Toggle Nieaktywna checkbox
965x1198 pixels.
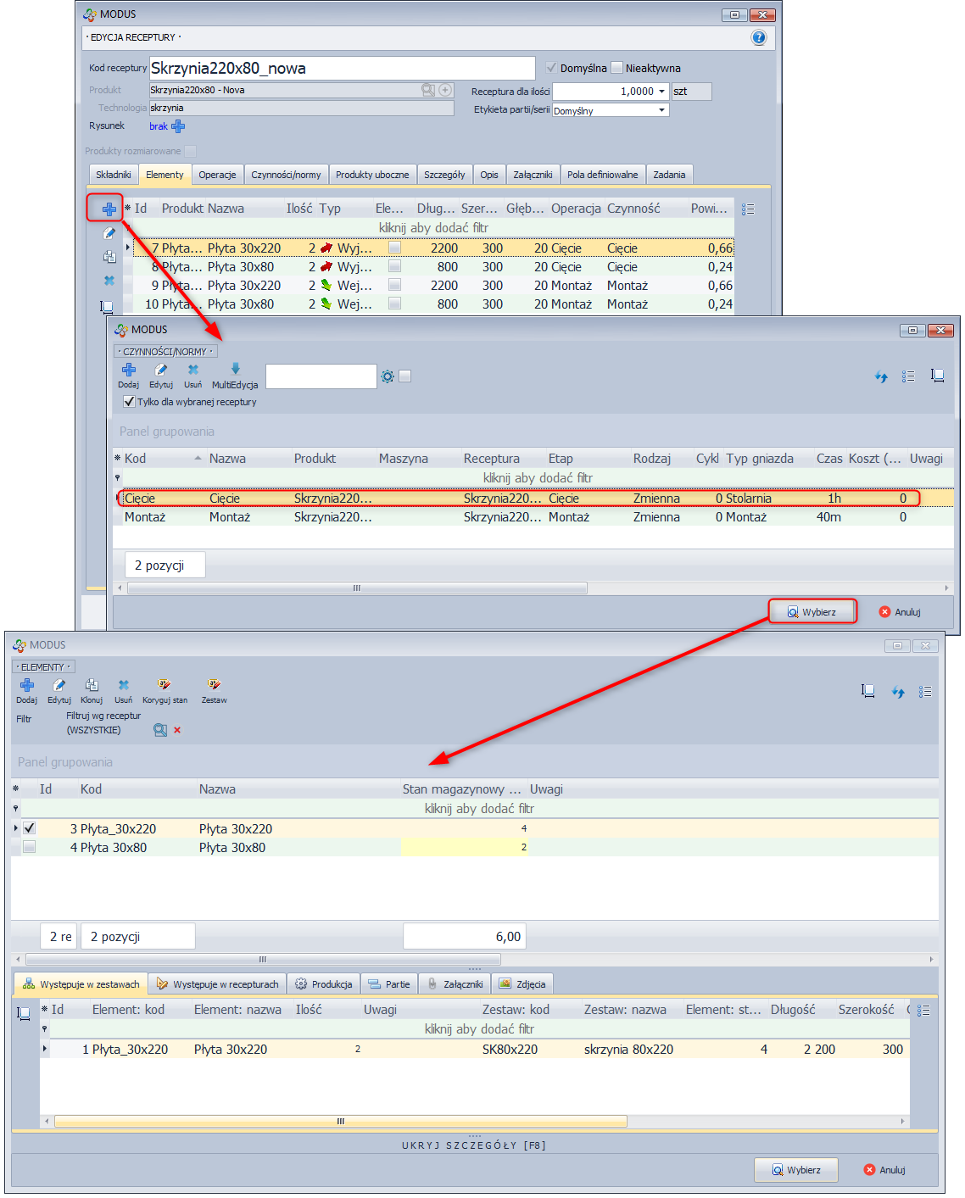pos(617,68)
